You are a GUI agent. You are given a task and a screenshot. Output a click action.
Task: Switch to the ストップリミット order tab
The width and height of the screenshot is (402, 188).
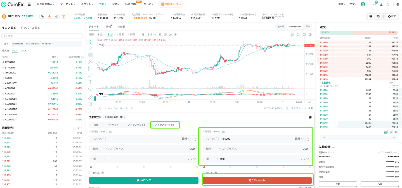(x=137, y=125)
